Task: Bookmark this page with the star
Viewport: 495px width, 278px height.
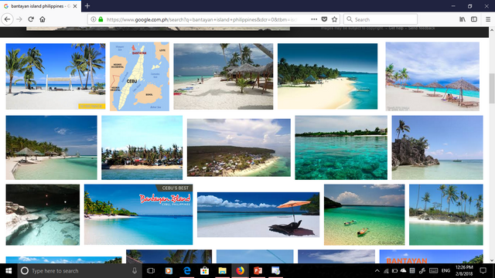Action: tap(335, 19)
